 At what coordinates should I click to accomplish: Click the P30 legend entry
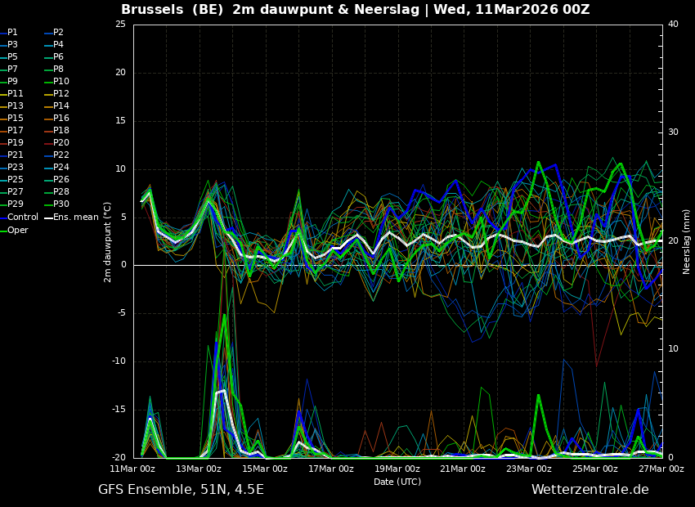pyautogui.click(x=56, y=204)
